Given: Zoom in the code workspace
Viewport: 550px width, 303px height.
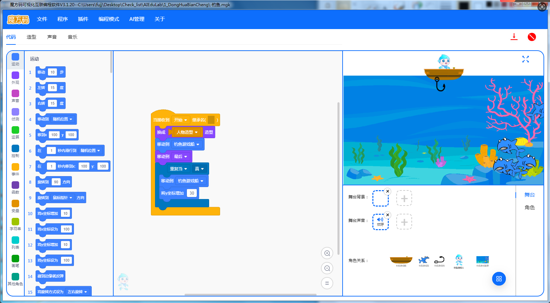Looking at the screenshot, I should click(x=327, y=253).
